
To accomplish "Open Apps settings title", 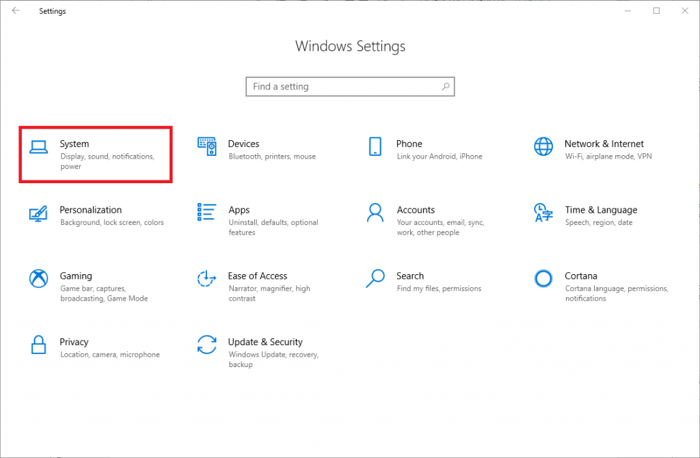I will [239, 210].
